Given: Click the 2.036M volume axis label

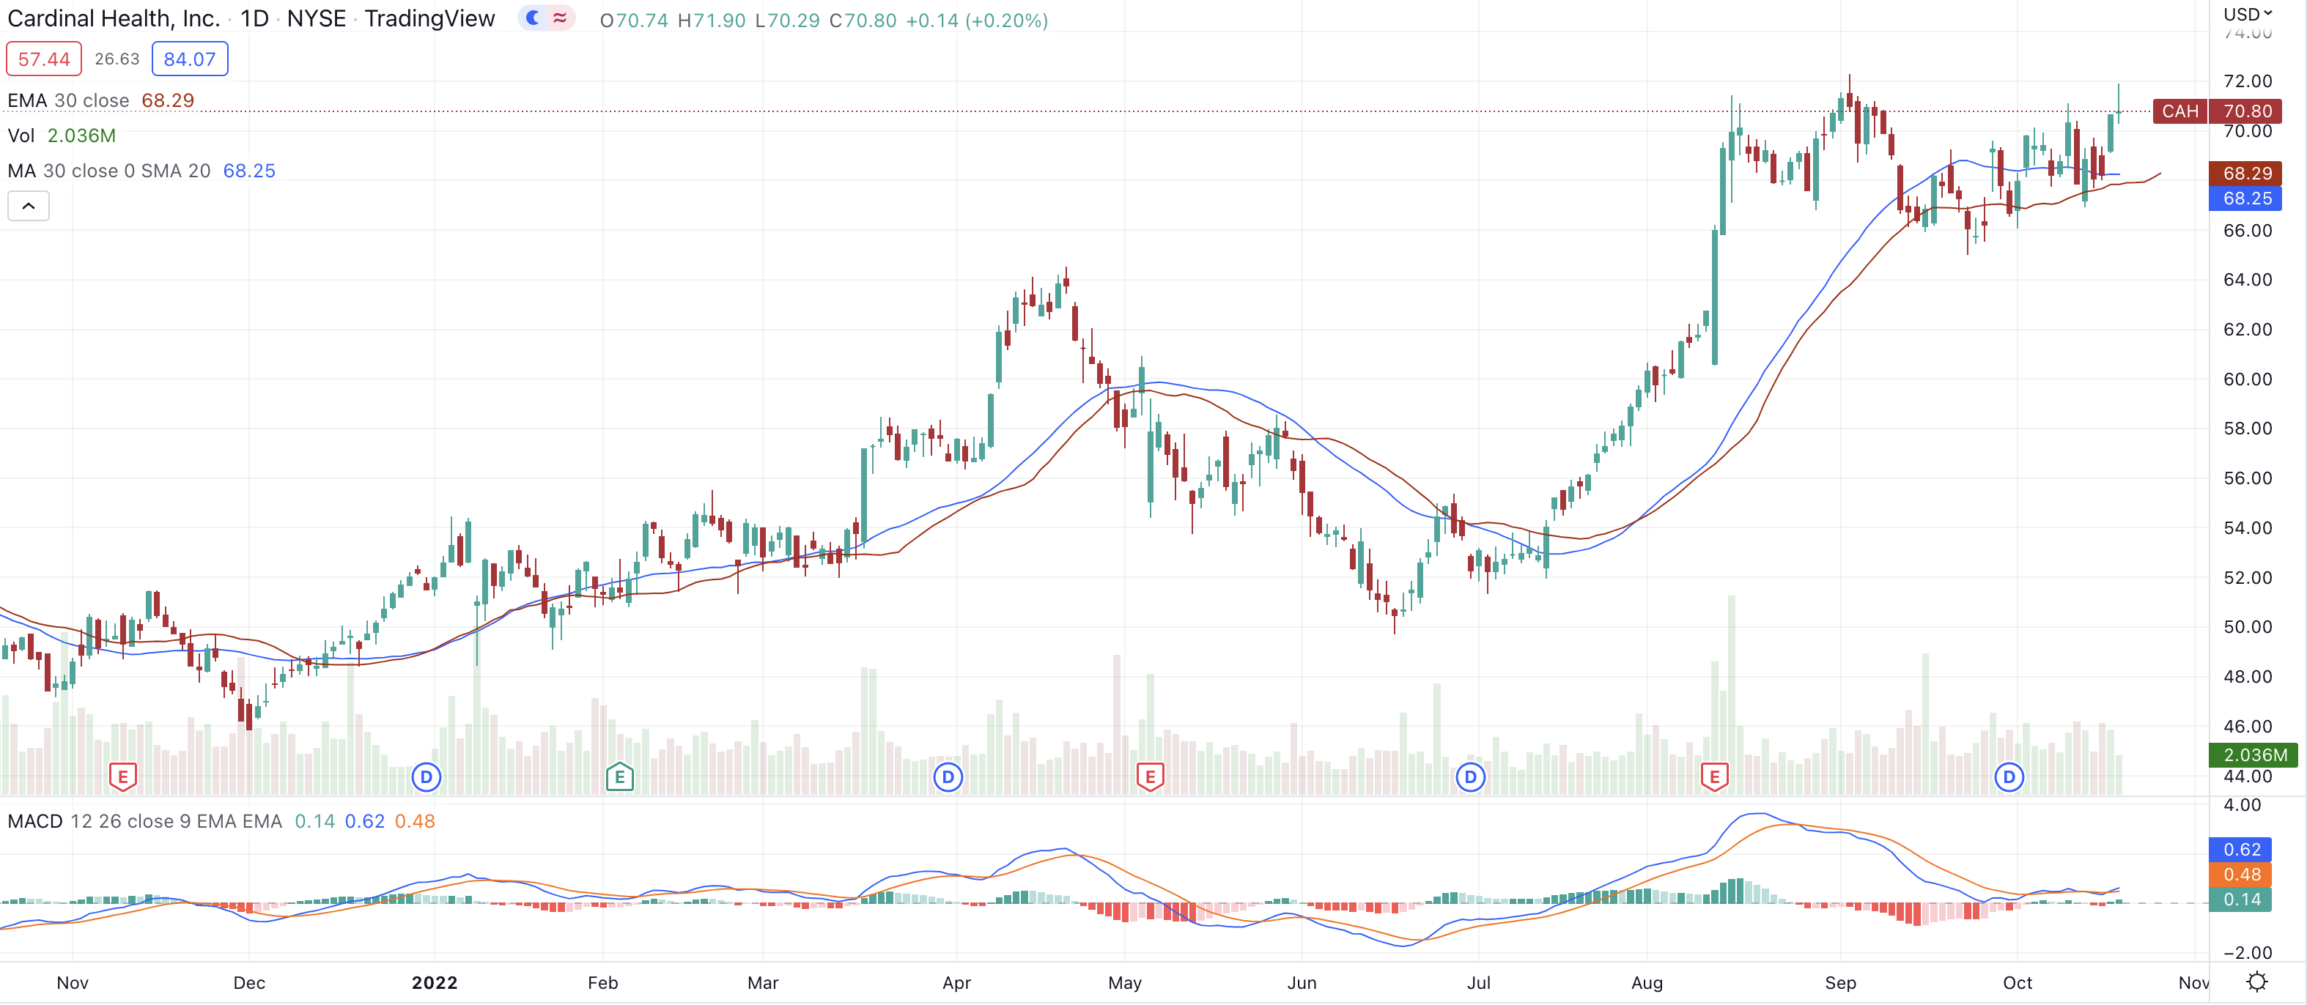Looking at the screenshot, I should tap(2254, 754).
